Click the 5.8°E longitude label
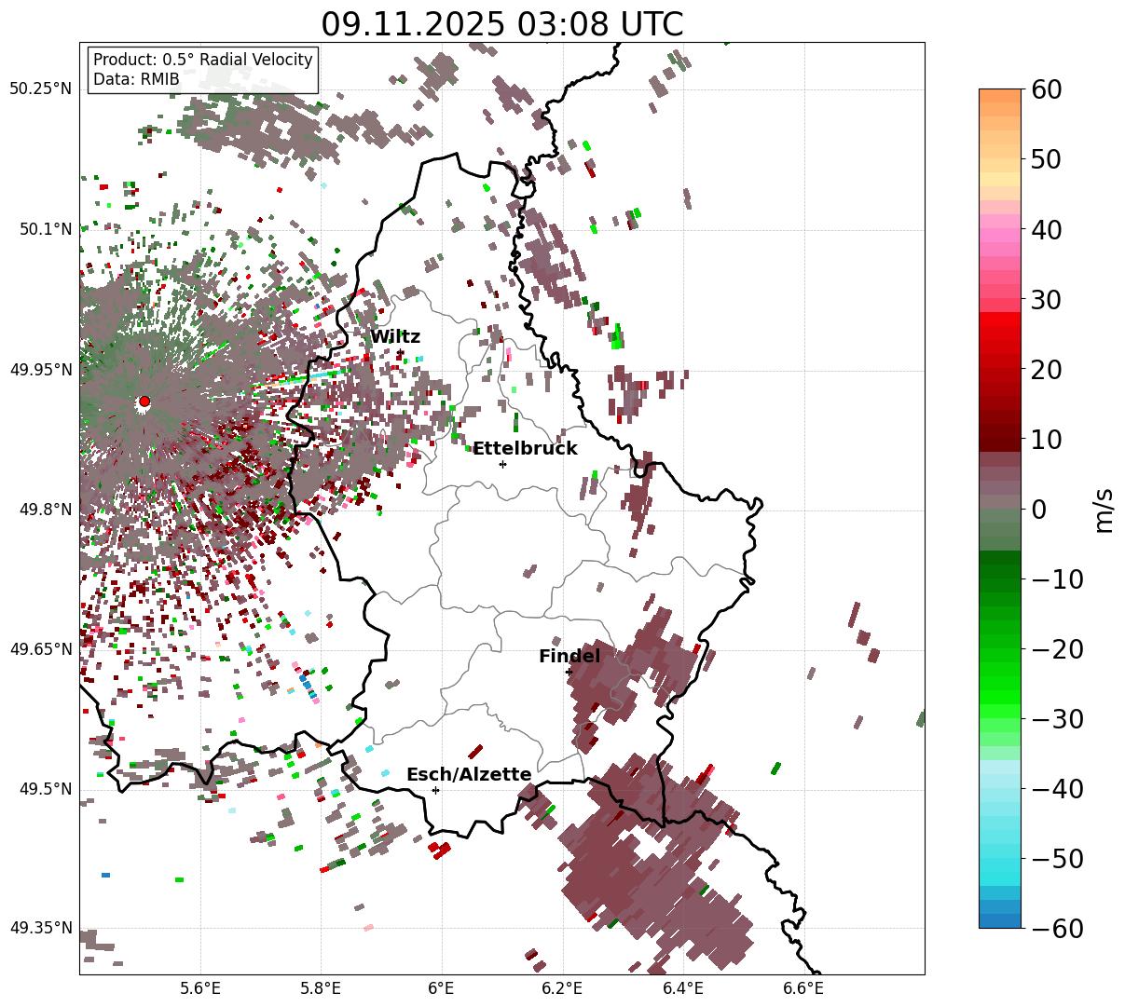The image size is (1125, 1007). (x=322, y=988)
